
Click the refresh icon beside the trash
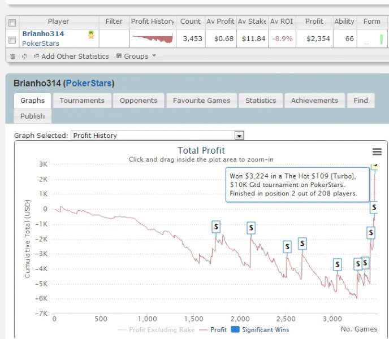[x=24, y=56]
